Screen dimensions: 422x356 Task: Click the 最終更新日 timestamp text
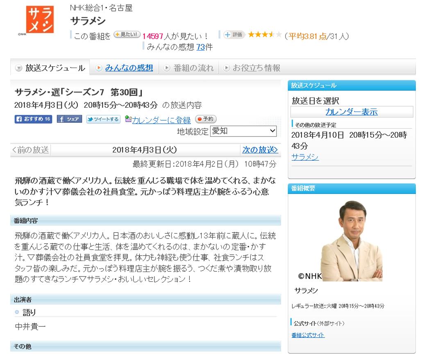204,164
